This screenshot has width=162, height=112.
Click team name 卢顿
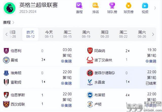(98, 104)
